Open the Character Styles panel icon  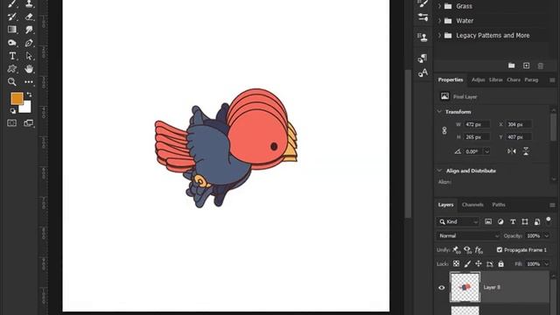click(423, 73)
